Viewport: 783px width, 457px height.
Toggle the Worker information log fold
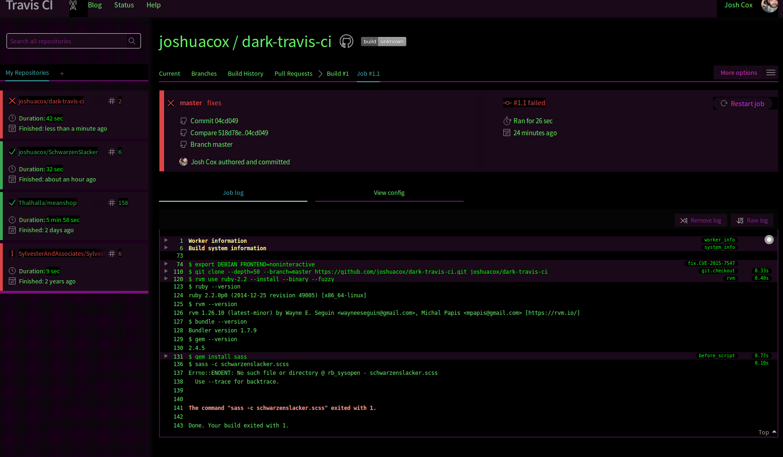pos(166,240)
